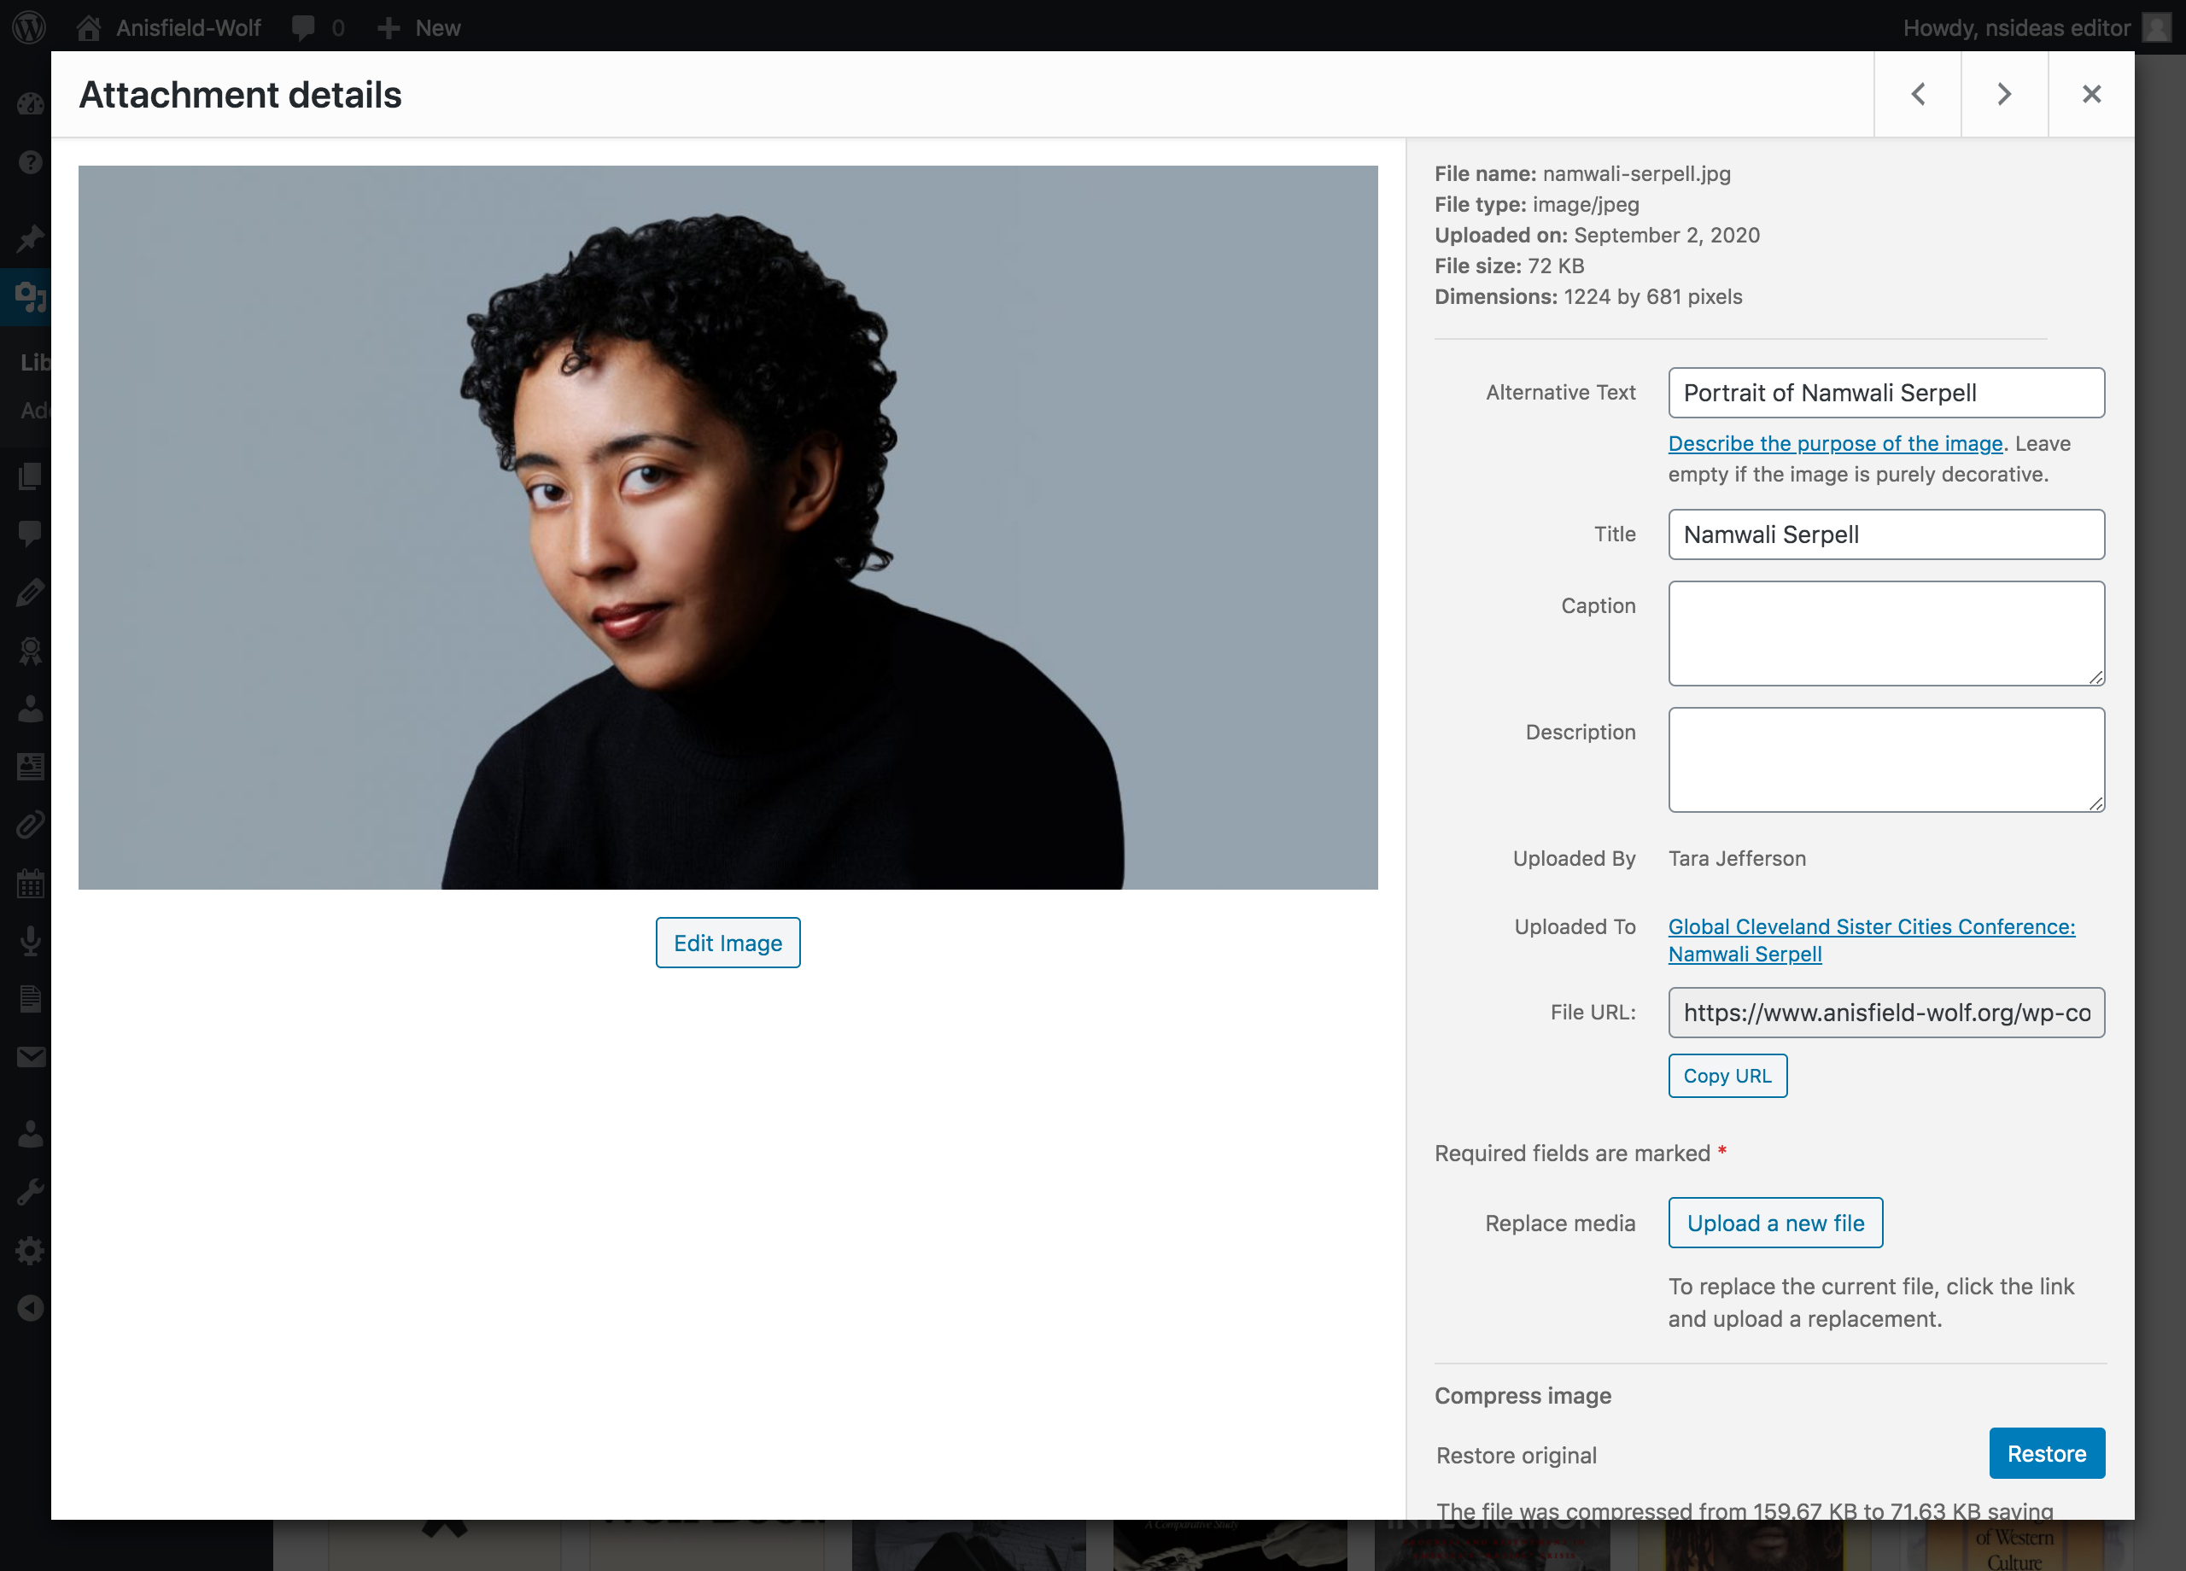
Task: Open the Global Cleveland Sister Cities Conference link
Action: pos(1871,940)
